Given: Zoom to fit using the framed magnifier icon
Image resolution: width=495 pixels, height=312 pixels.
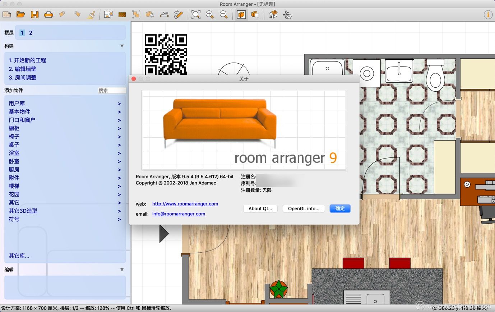Looking at the screenshot, I should (196, 15).
